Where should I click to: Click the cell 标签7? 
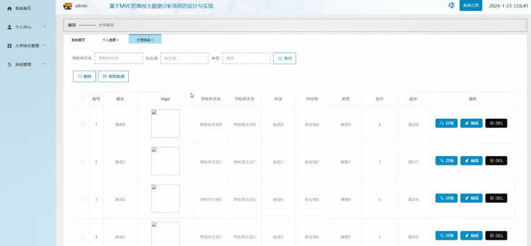[279, 162]
